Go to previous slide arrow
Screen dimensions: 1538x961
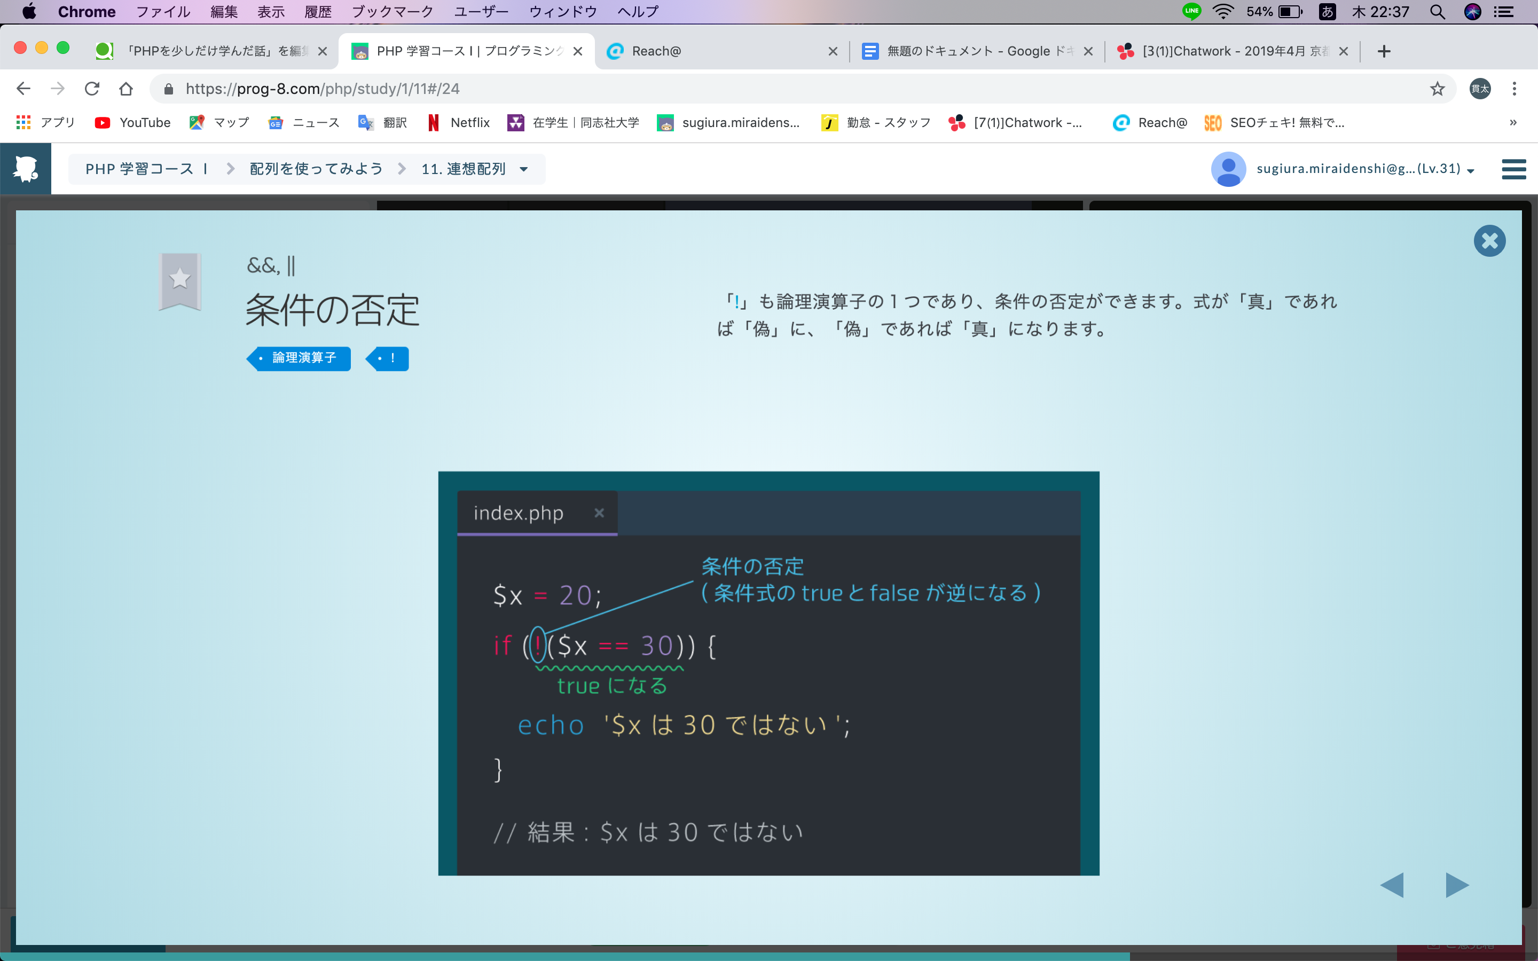click(1392, 885)
